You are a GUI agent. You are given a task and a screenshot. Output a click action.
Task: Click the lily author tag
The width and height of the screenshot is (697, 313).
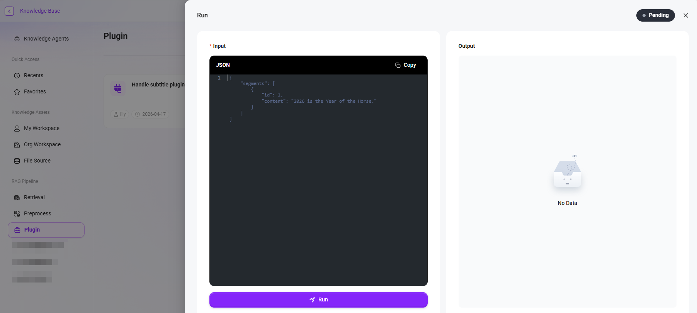click(119, 114)
